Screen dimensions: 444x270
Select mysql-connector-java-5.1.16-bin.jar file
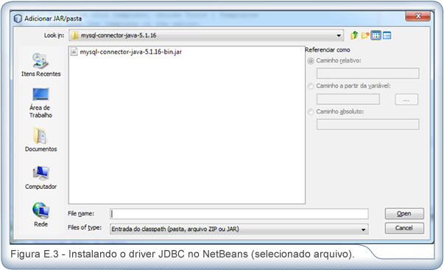127,52
